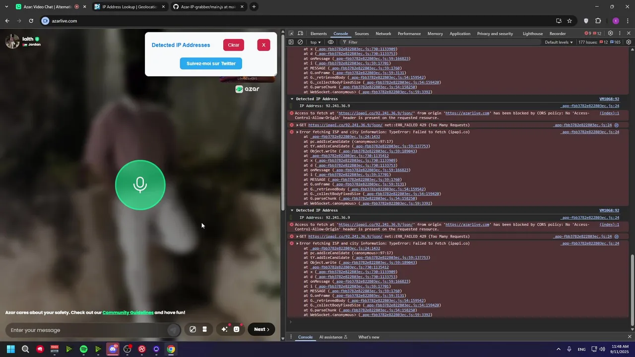Open DevTools settings gear in the top bar
635x357 pixels.
pyautogui.click(x=610, y=33)
